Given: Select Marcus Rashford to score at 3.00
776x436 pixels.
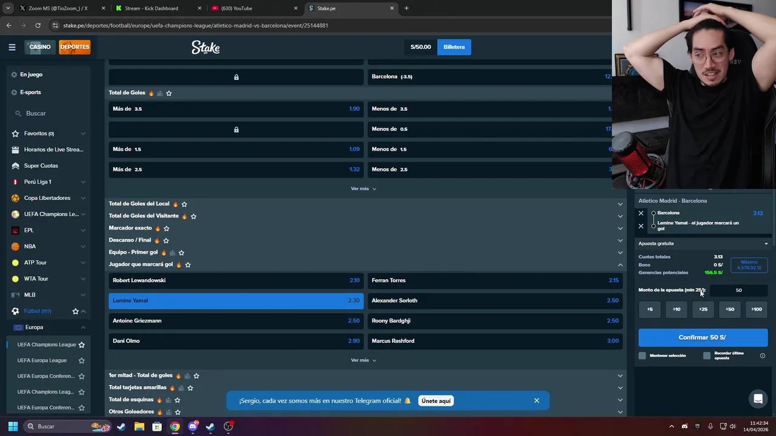Looking at the screenshot, I should (x=495, y=341).
